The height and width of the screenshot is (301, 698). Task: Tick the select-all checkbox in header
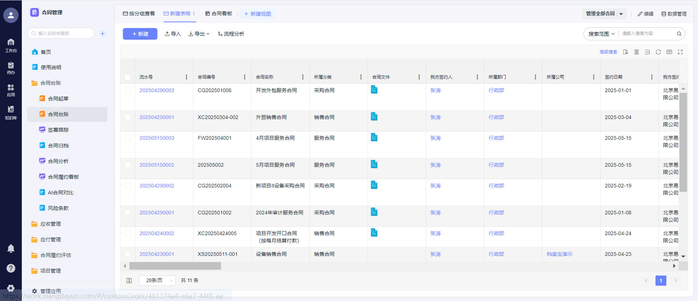[x=128, y=77]
